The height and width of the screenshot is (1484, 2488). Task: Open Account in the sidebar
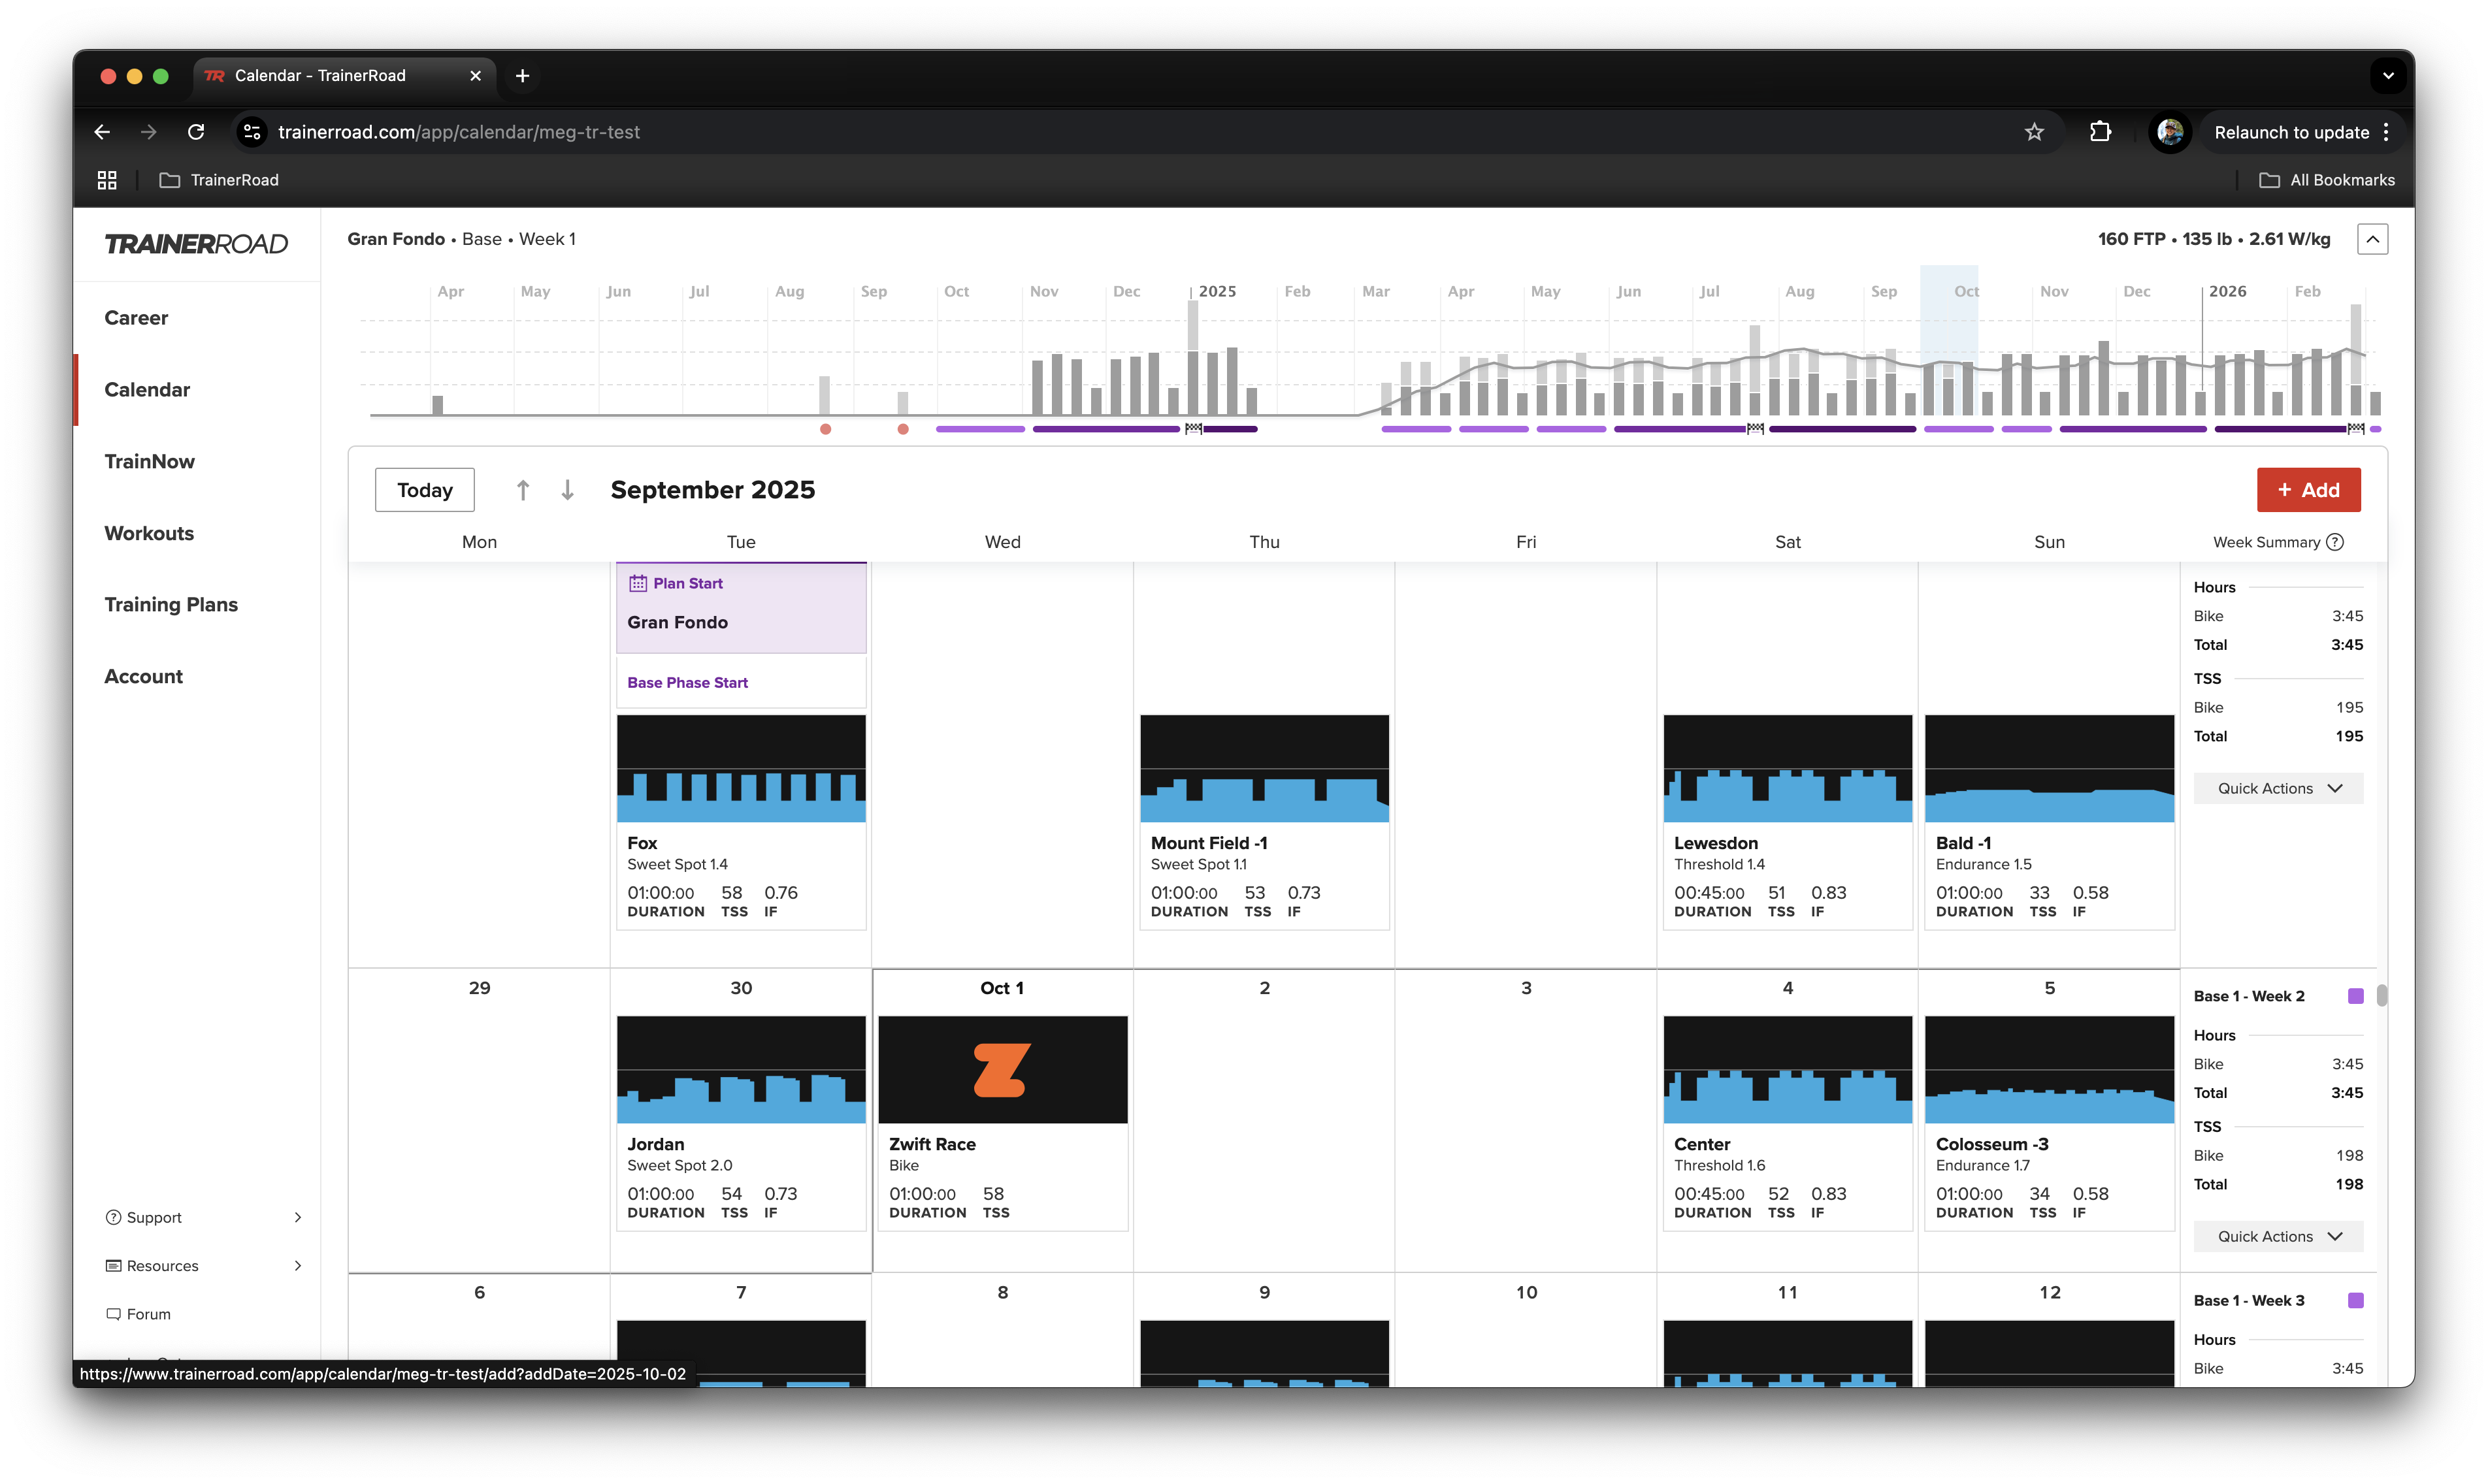click(143, 676)
